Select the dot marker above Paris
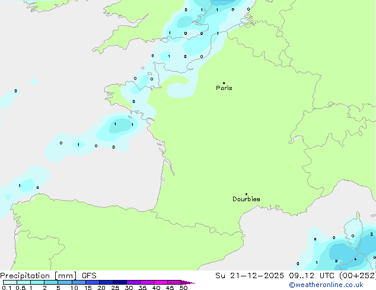Viewport: 376px width, 290px height. pyautogui.click(x=224, y=83)
